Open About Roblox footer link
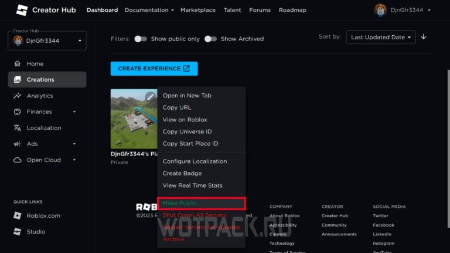The image size is (450, 253). click(x=284, y=215)
